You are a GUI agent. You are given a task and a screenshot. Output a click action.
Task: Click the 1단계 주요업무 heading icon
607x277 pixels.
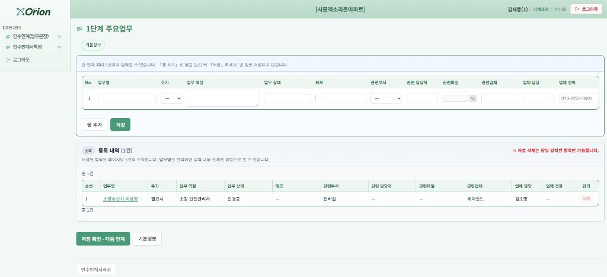pyautogui.click(x=80, y=28)
